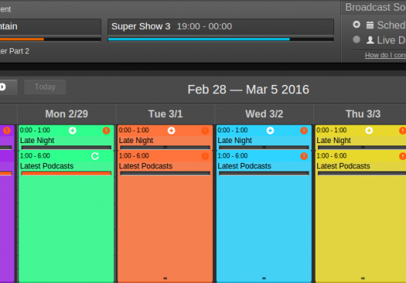406x283 pixels.
Task: Click the refresh icon on Monday Latest Podcasts
Action: pos(95,156)
